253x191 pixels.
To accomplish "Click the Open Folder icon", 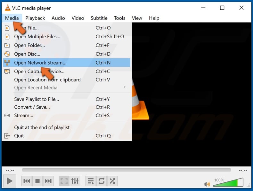I will (x=7, y=45).
